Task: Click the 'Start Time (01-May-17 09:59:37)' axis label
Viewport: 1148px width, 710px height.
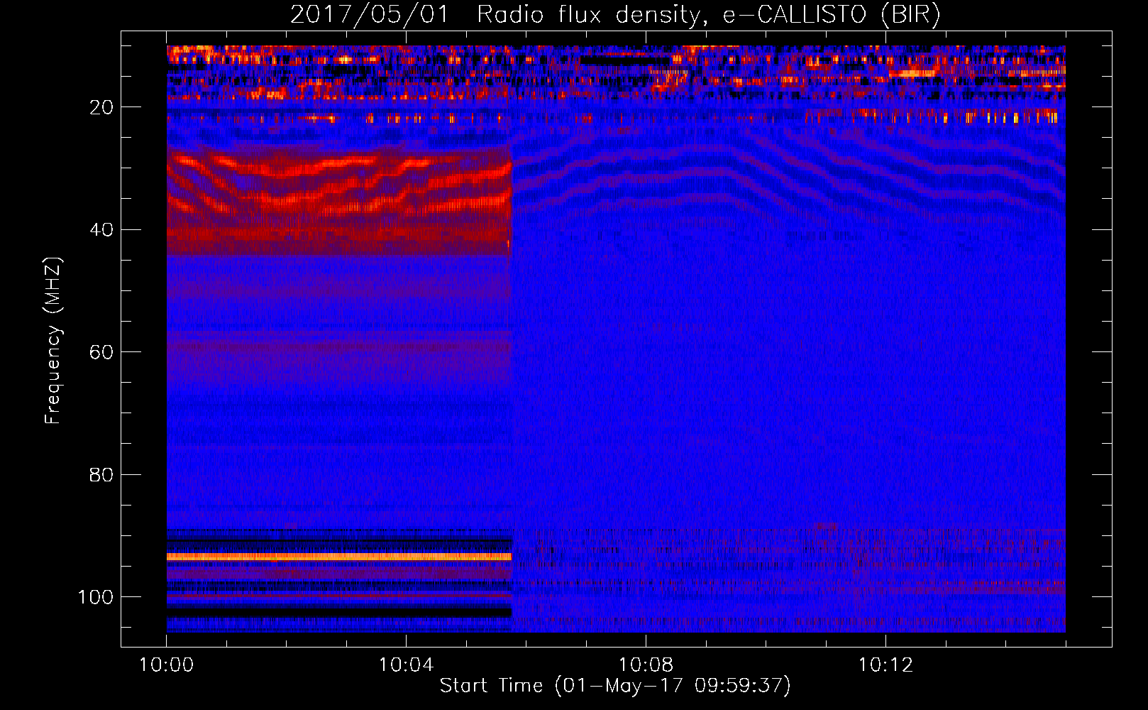Action: tap(615, 686)
